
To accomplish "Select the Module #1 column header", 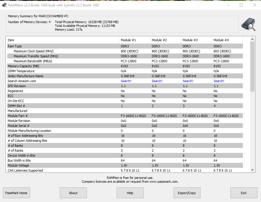I will (x=134, y=40).
